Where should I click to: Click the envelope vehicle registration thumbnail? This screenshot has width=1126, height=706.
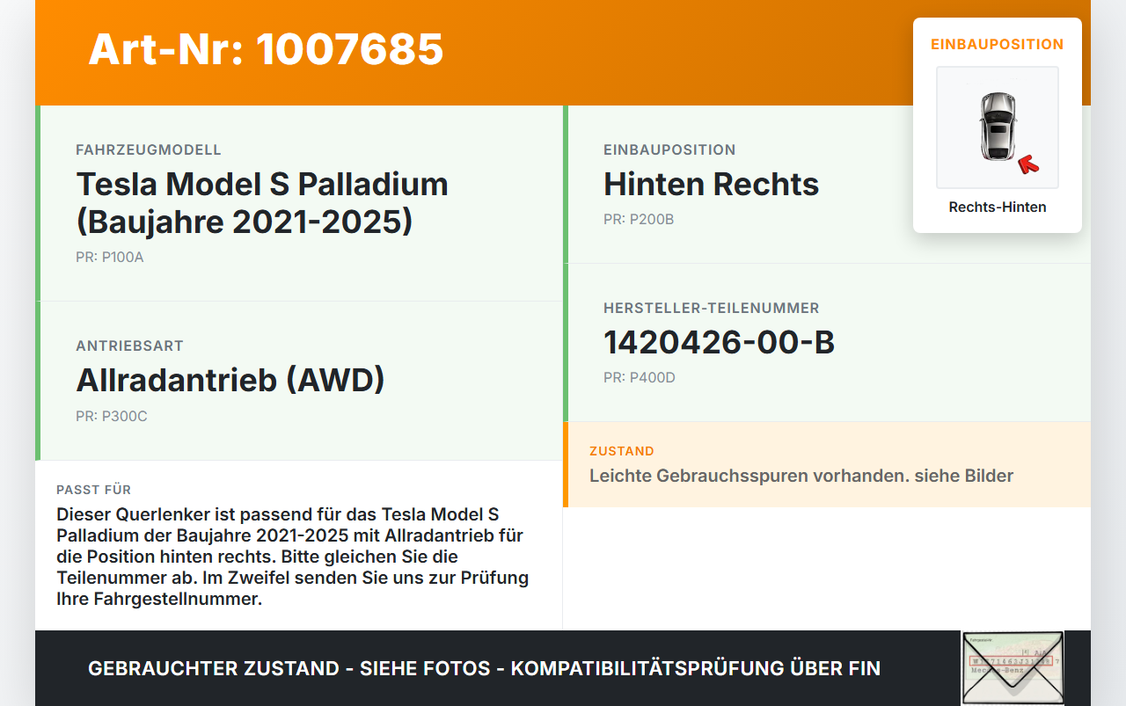[1013, 668]
